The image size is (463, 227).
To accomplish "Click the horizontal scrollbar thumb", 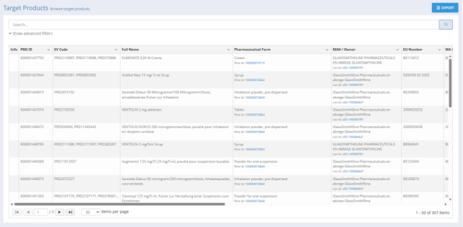I will [x=120, y=204].
